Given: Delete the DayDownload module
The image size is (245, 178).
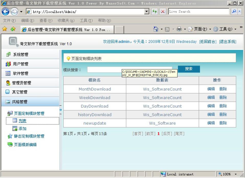Looking at the screenshot, I should tap(223, 106).
